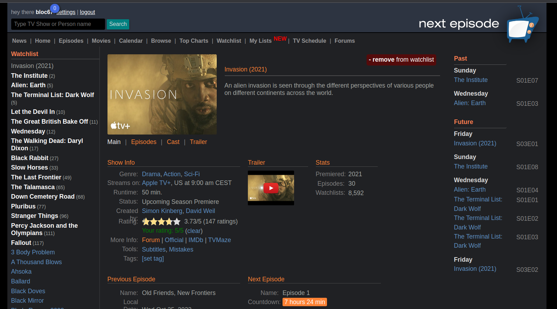The image size is (557, 309).
Task: Open Slow Horses in the watchlist
Action: (x=29, y=167)
